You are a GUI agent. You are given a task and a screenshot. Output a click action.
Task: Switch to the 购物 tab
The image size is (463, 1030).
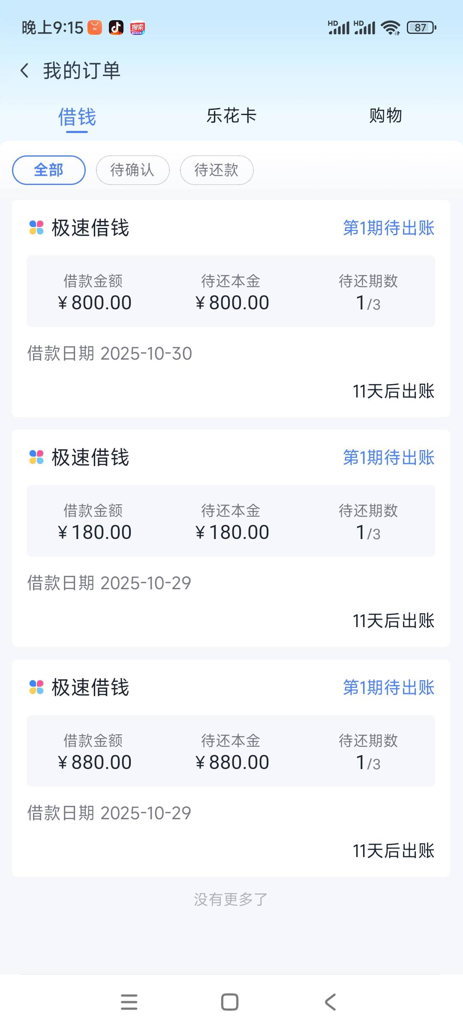[385, 116]
